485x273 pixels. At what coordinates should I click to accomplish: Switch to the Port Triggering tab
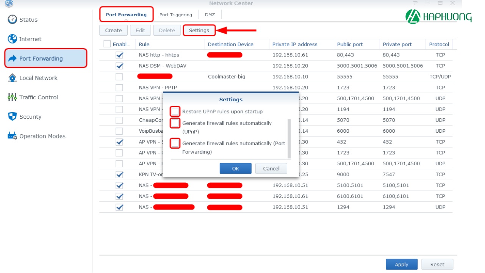click(175, 14)
